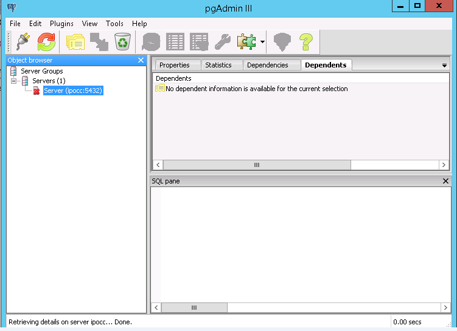The width and height of the screenshot is (457, 331).
Task: Click the View data grid icon
Action: [x=175, y=42]
